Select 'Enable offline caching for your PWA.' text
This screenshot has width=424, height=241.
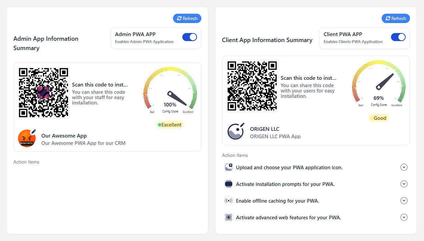point(278,201)
